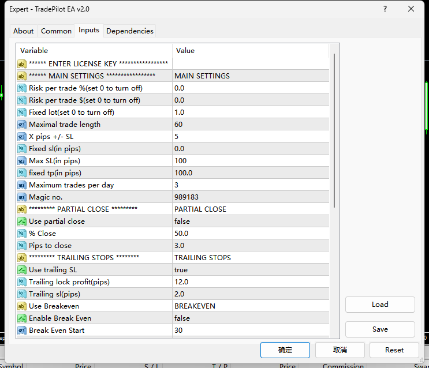Click the icon next to fixed tp(in pips)

click(x=22, y=173)
